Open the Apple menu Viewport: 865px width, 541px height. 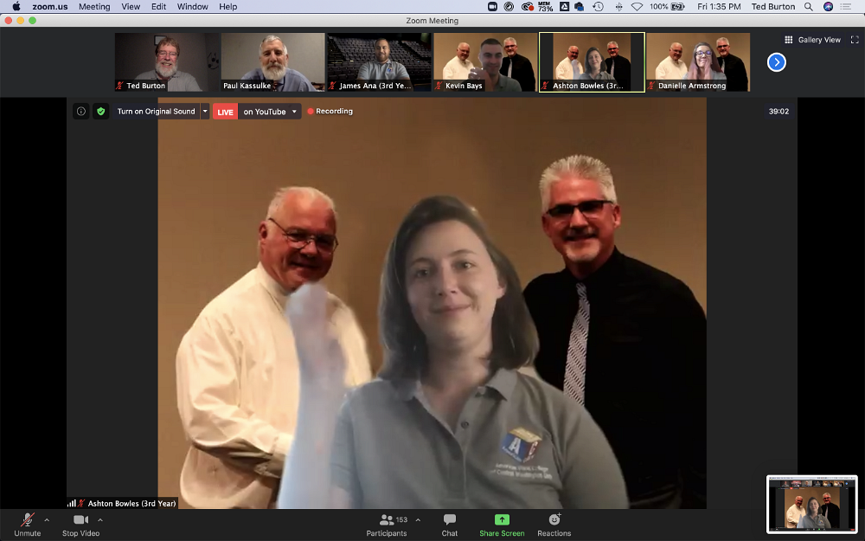(x=16, y=7)
